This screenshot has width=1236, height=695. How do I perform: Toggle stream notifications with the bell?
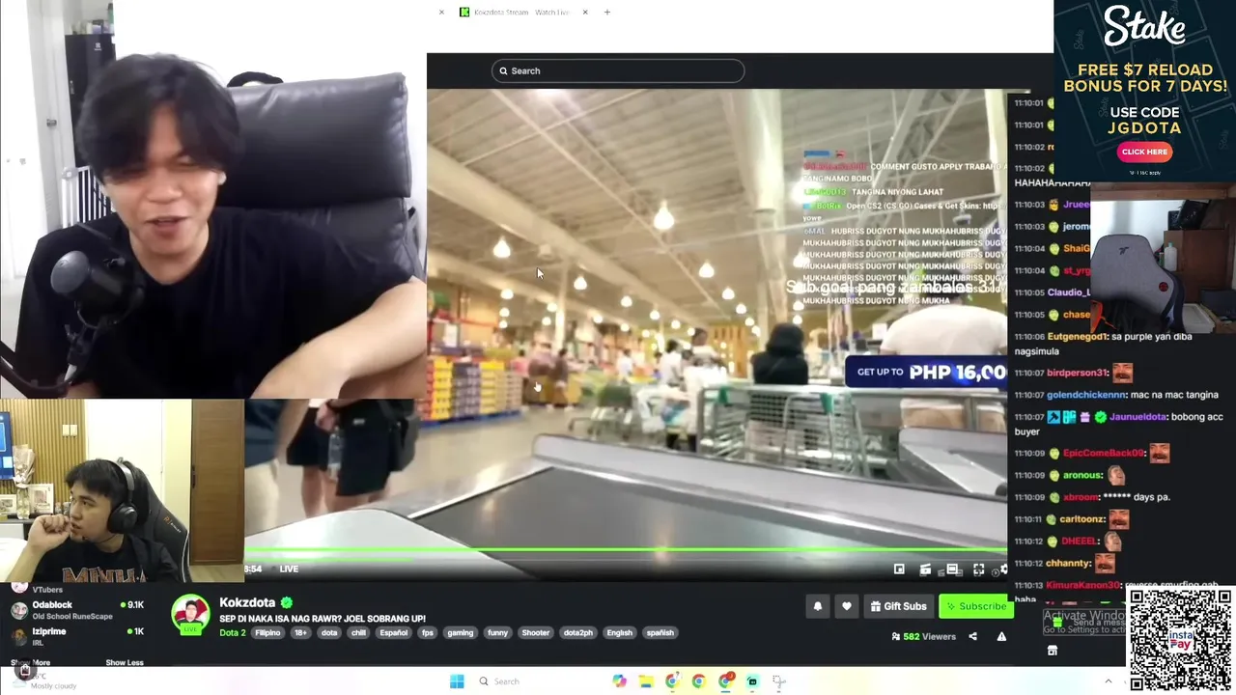point(818,606)
